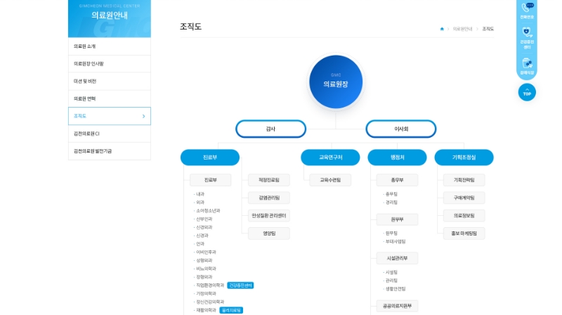The width and height of the screenshot is (562, 315).
Task: Open 의료원 연혁 sidebar menu item
Action: coord(109,98)
